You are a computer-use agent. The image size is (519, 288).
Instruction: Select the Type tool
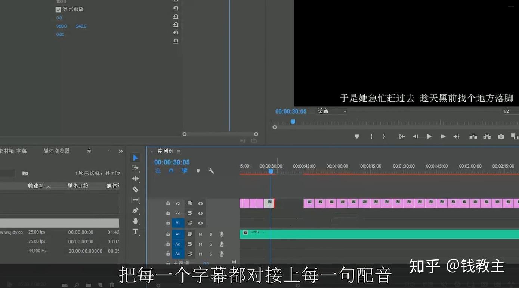pyautogui.click(x=135, y=232)
